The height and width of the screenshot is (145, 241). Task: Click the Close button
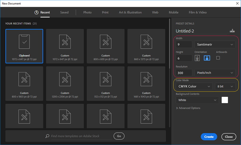click(229, 137)
